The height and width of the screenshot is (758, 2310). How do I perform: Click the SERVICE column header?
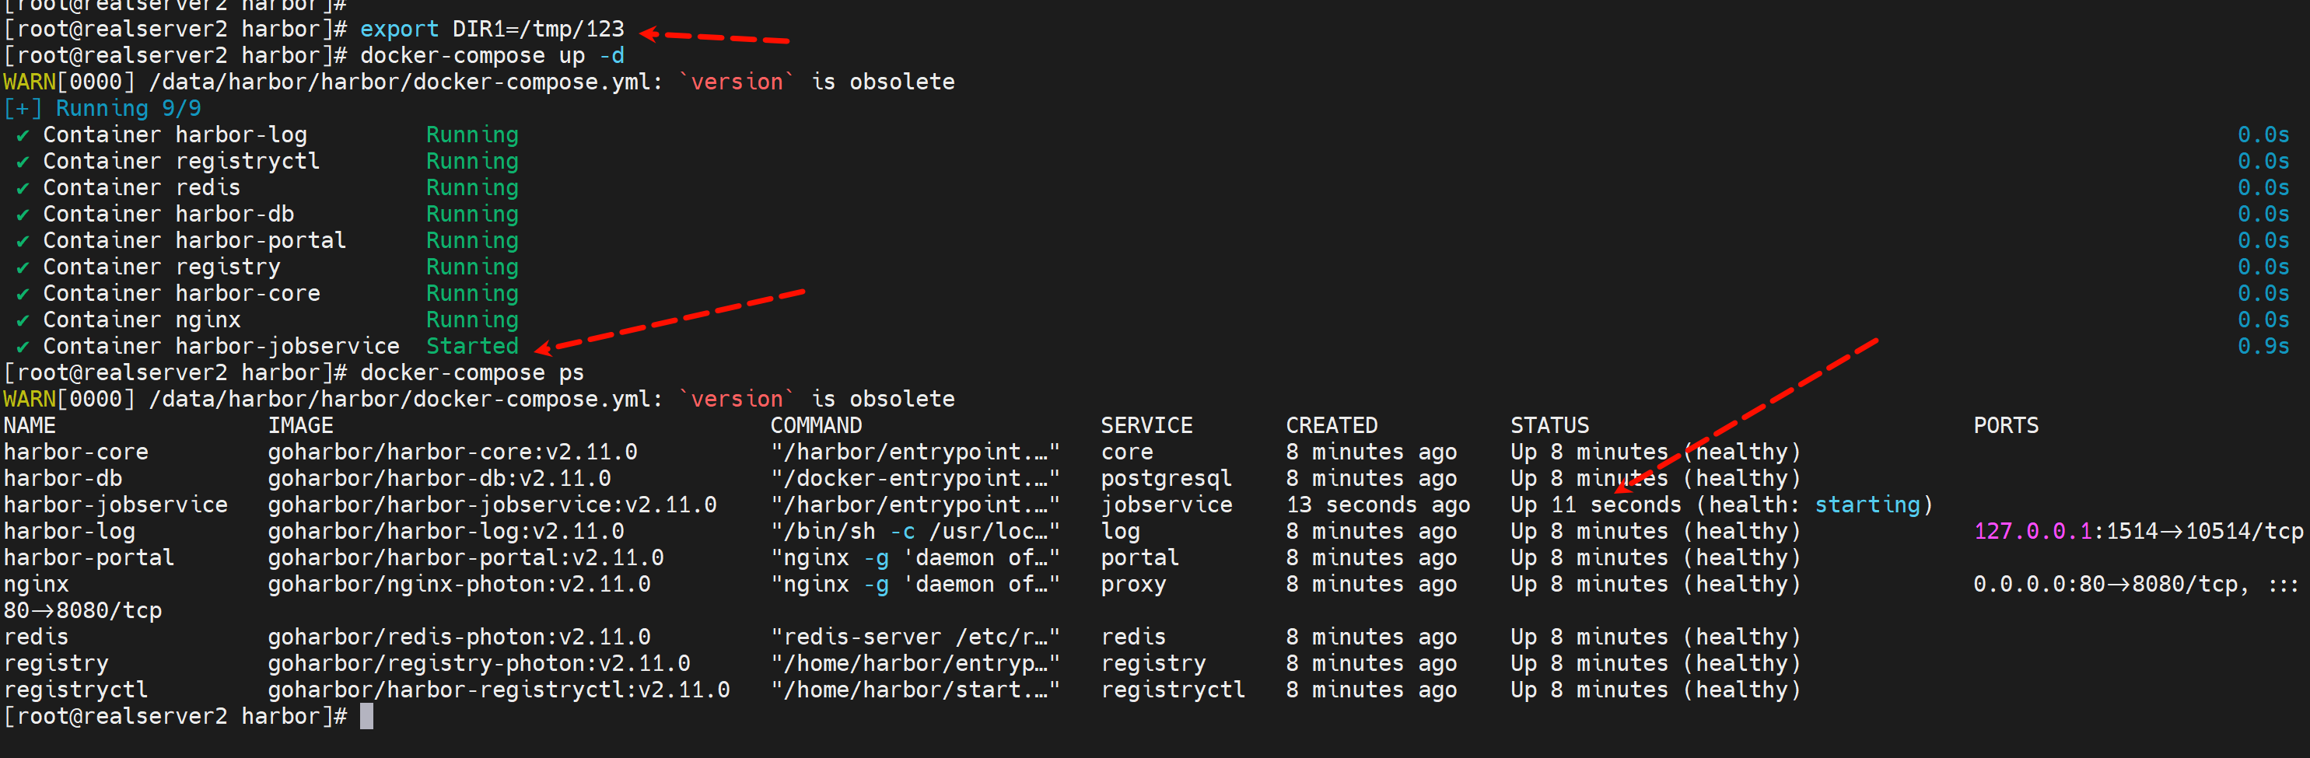point(1146,425)
